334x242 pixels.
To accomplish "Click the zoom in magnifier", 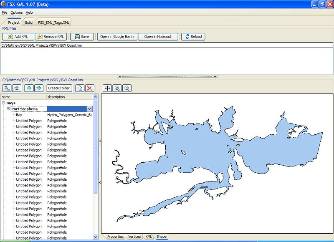I will pyautogui.click(x=117, y=88).
